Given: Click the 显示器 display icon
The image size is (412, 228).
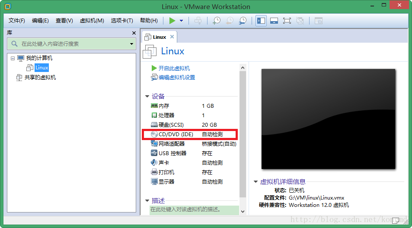Looking at the screenshot, I should (x=154, y=181).
